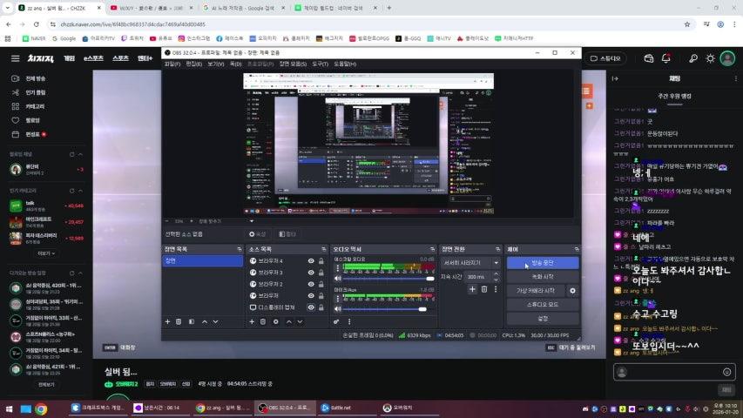Hide the 브라우저 4 source eye icon
Viewport: 743px width, 418px height.
(311, 261)
